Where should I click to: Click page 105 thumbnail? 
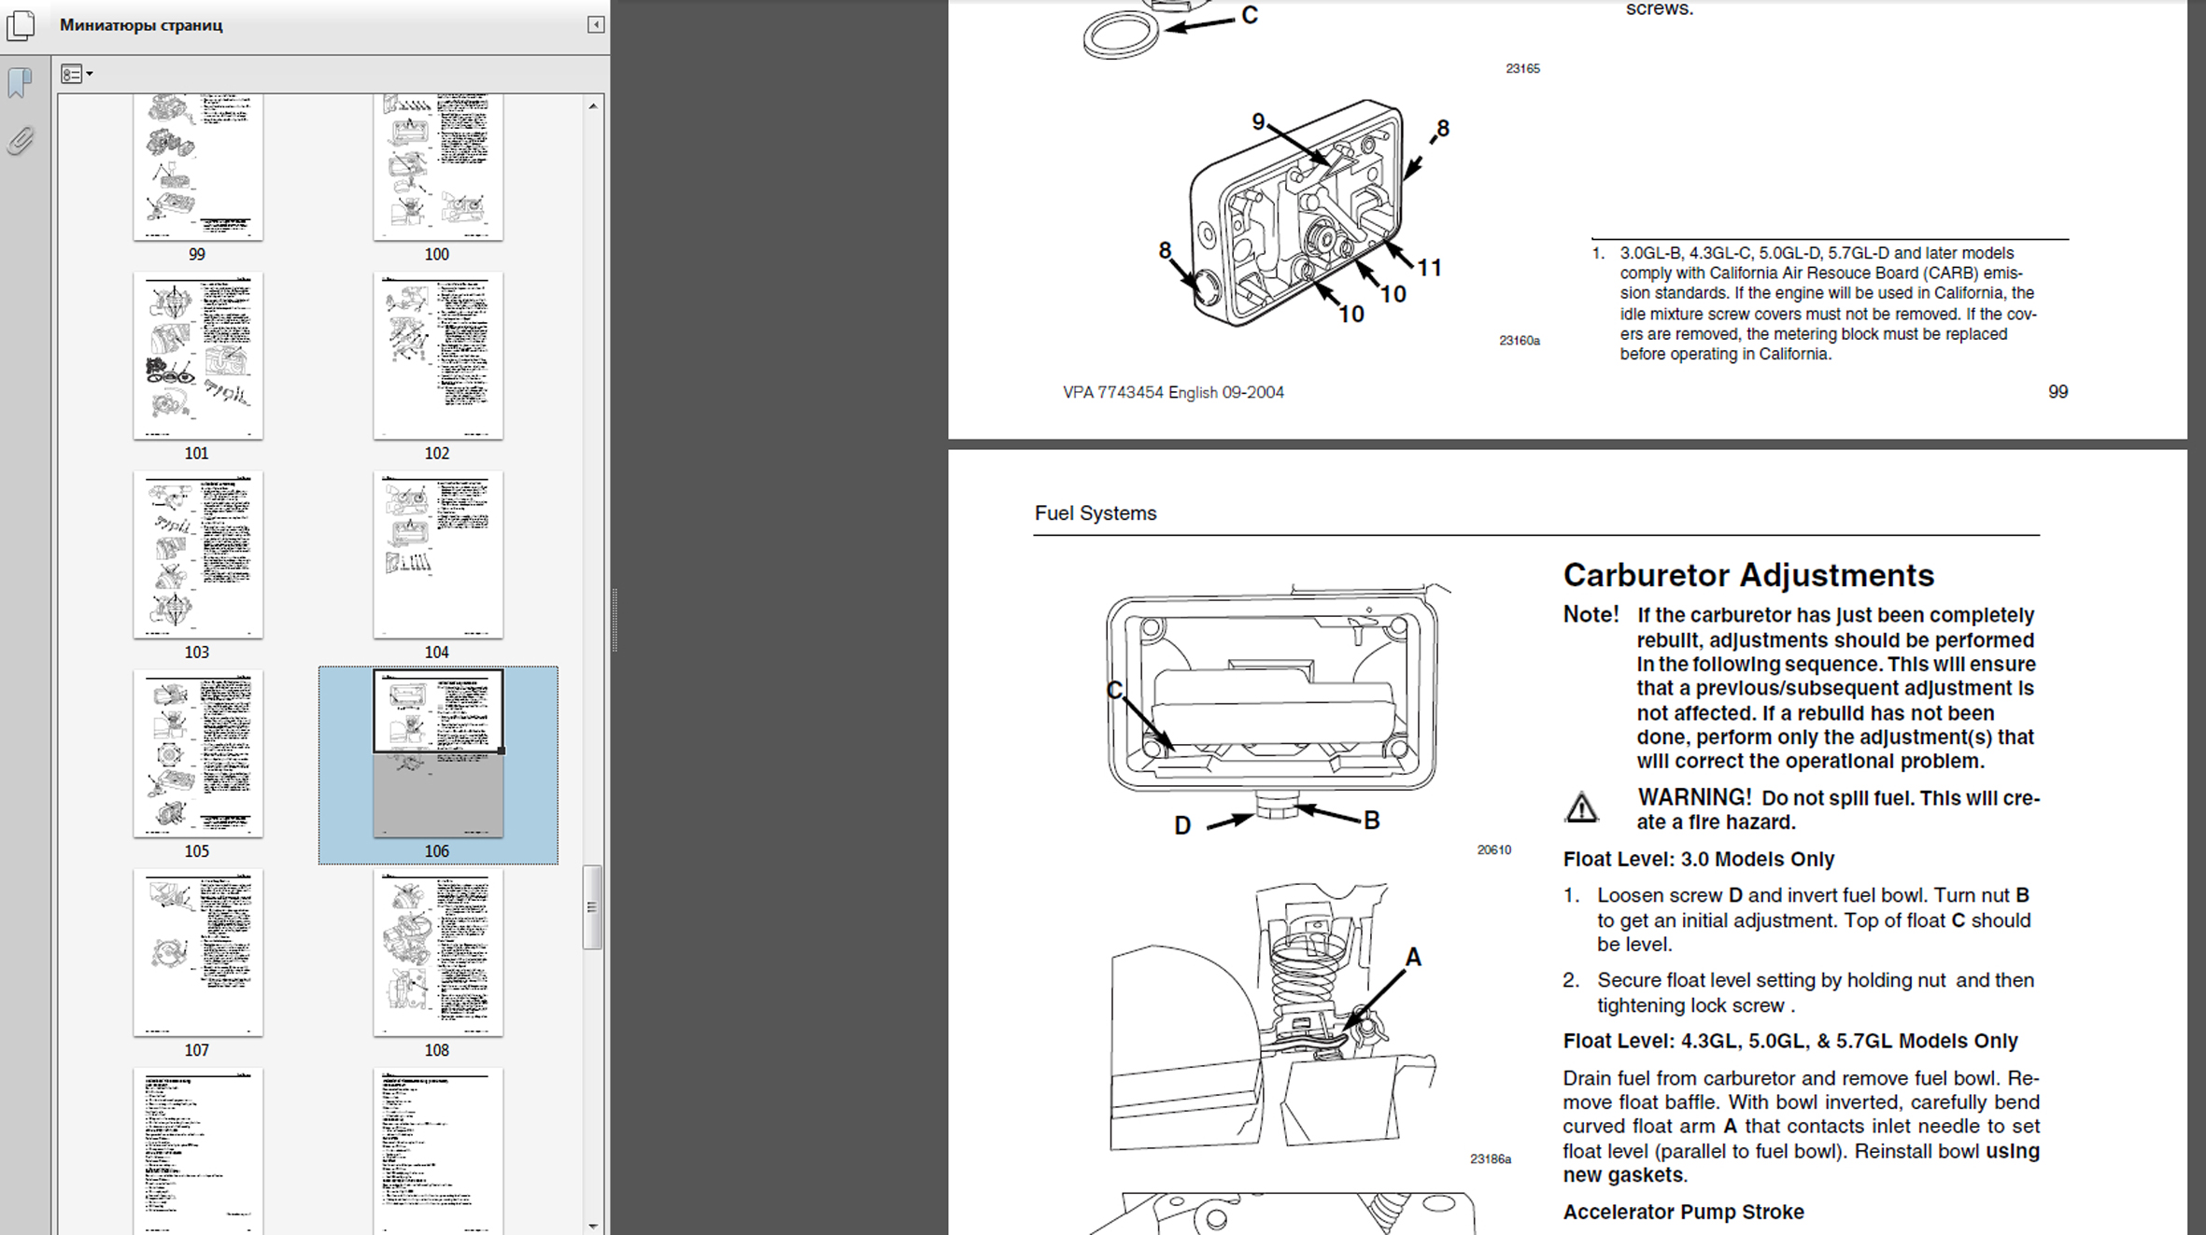pyautogui.click(x=198, y=753)
